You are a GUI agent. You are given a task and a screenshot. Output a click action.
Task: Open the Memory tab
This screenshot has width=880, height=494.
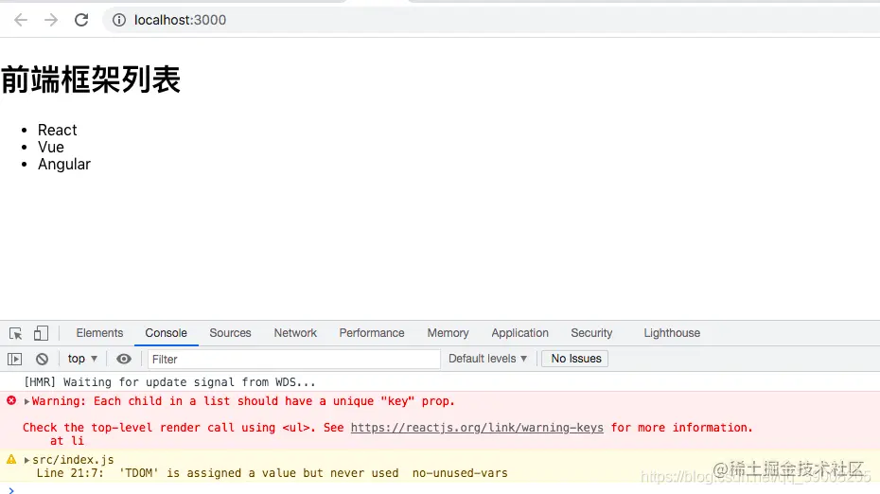click(x=448, y=333)
